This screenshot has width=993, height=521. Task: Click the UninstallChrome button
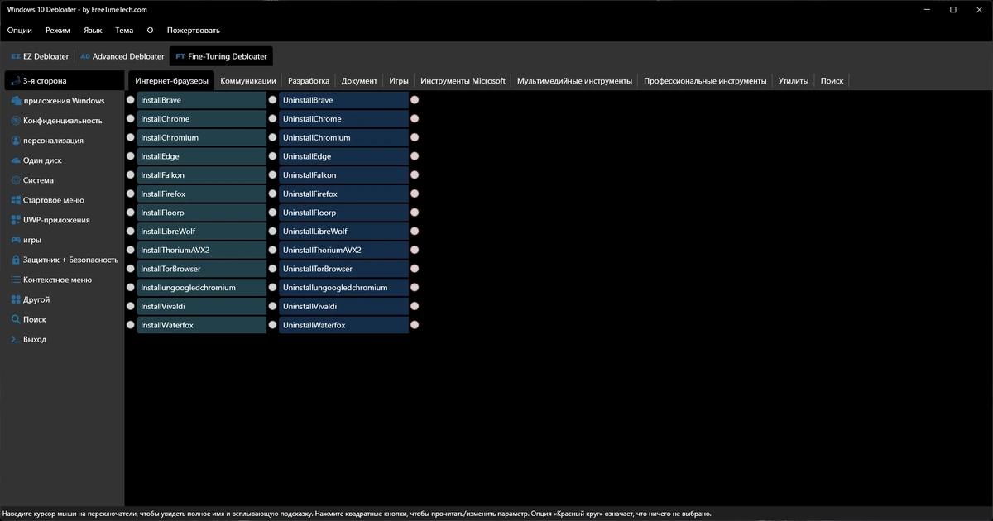coord(343,119)
